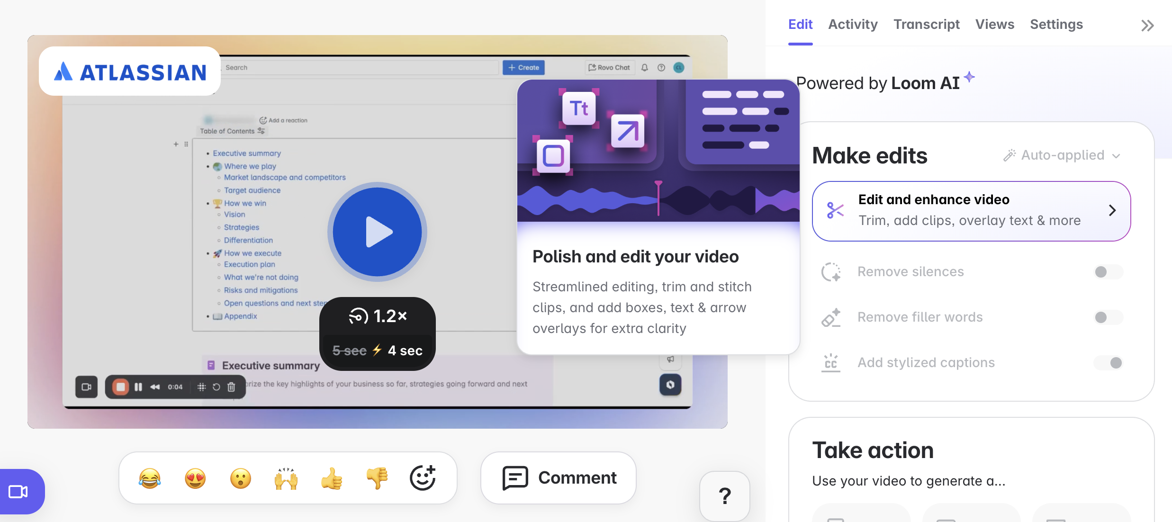React with the thumbs down emoji
The image size is (1172, 522).
coord(377,478)
